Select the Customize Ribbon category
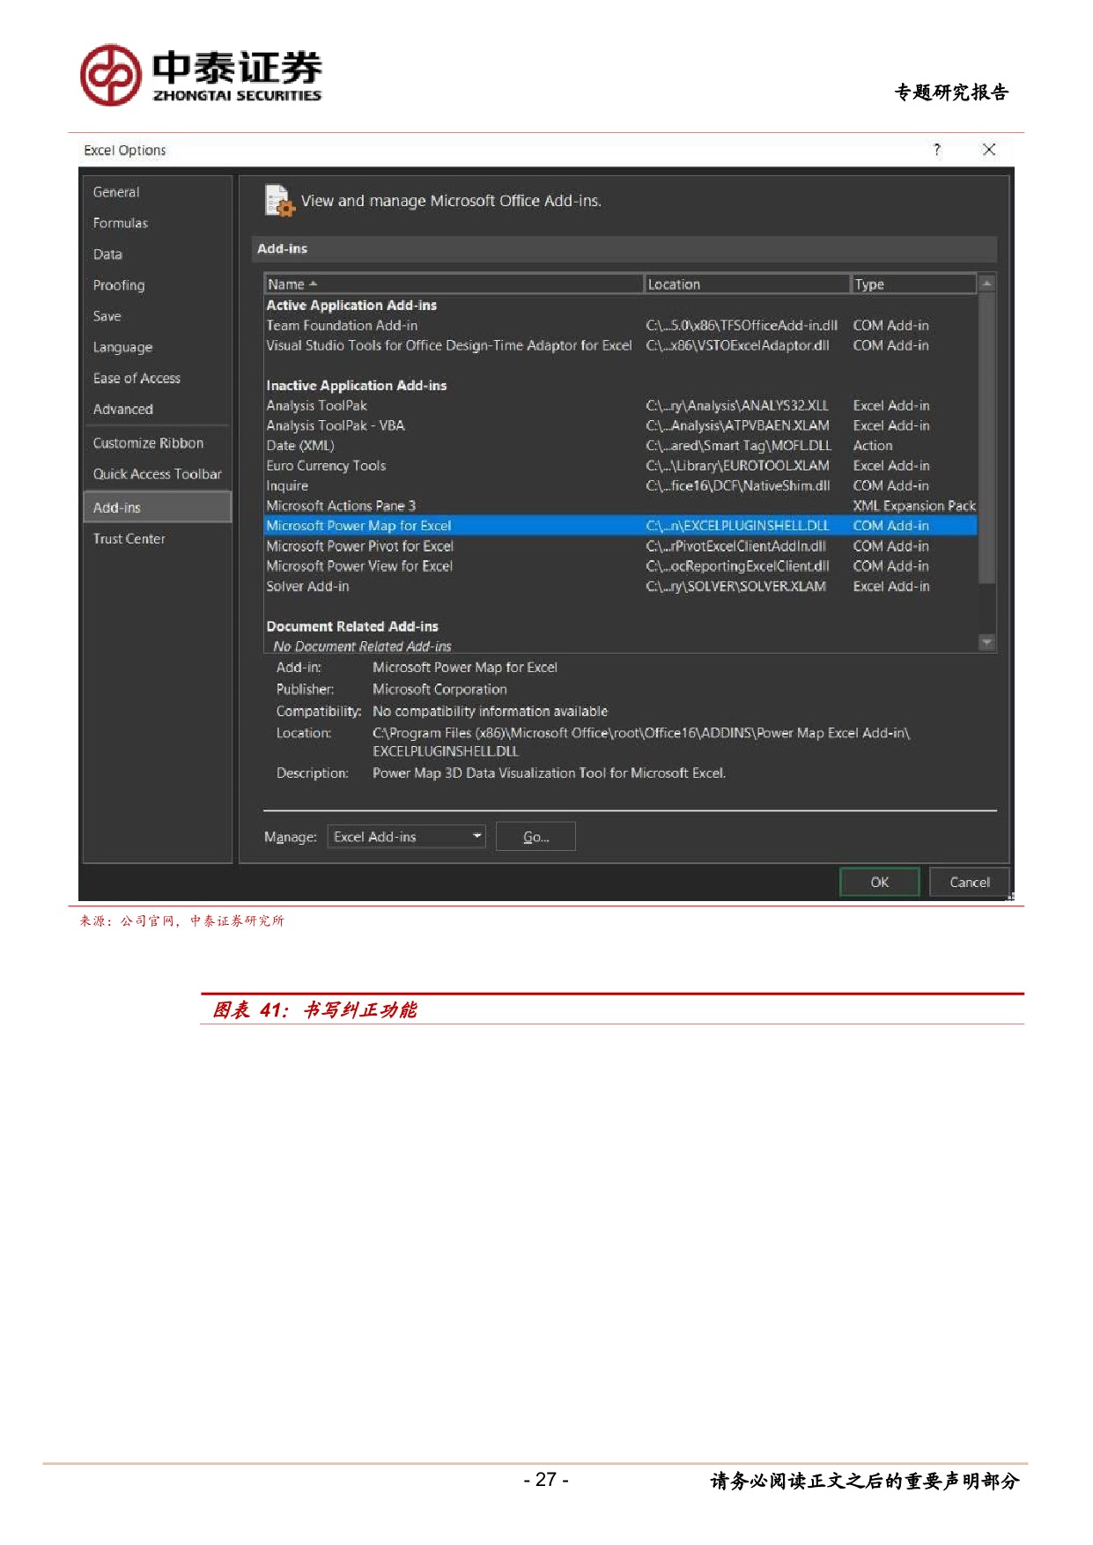 (x=148, y=443)
